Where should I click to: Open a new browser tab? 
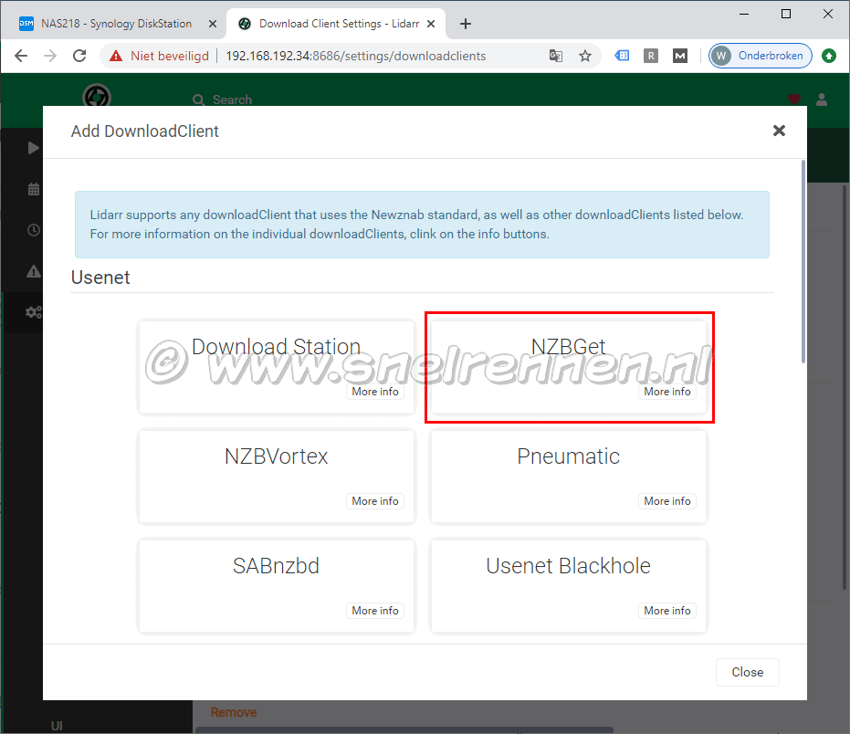coord(465,24)
